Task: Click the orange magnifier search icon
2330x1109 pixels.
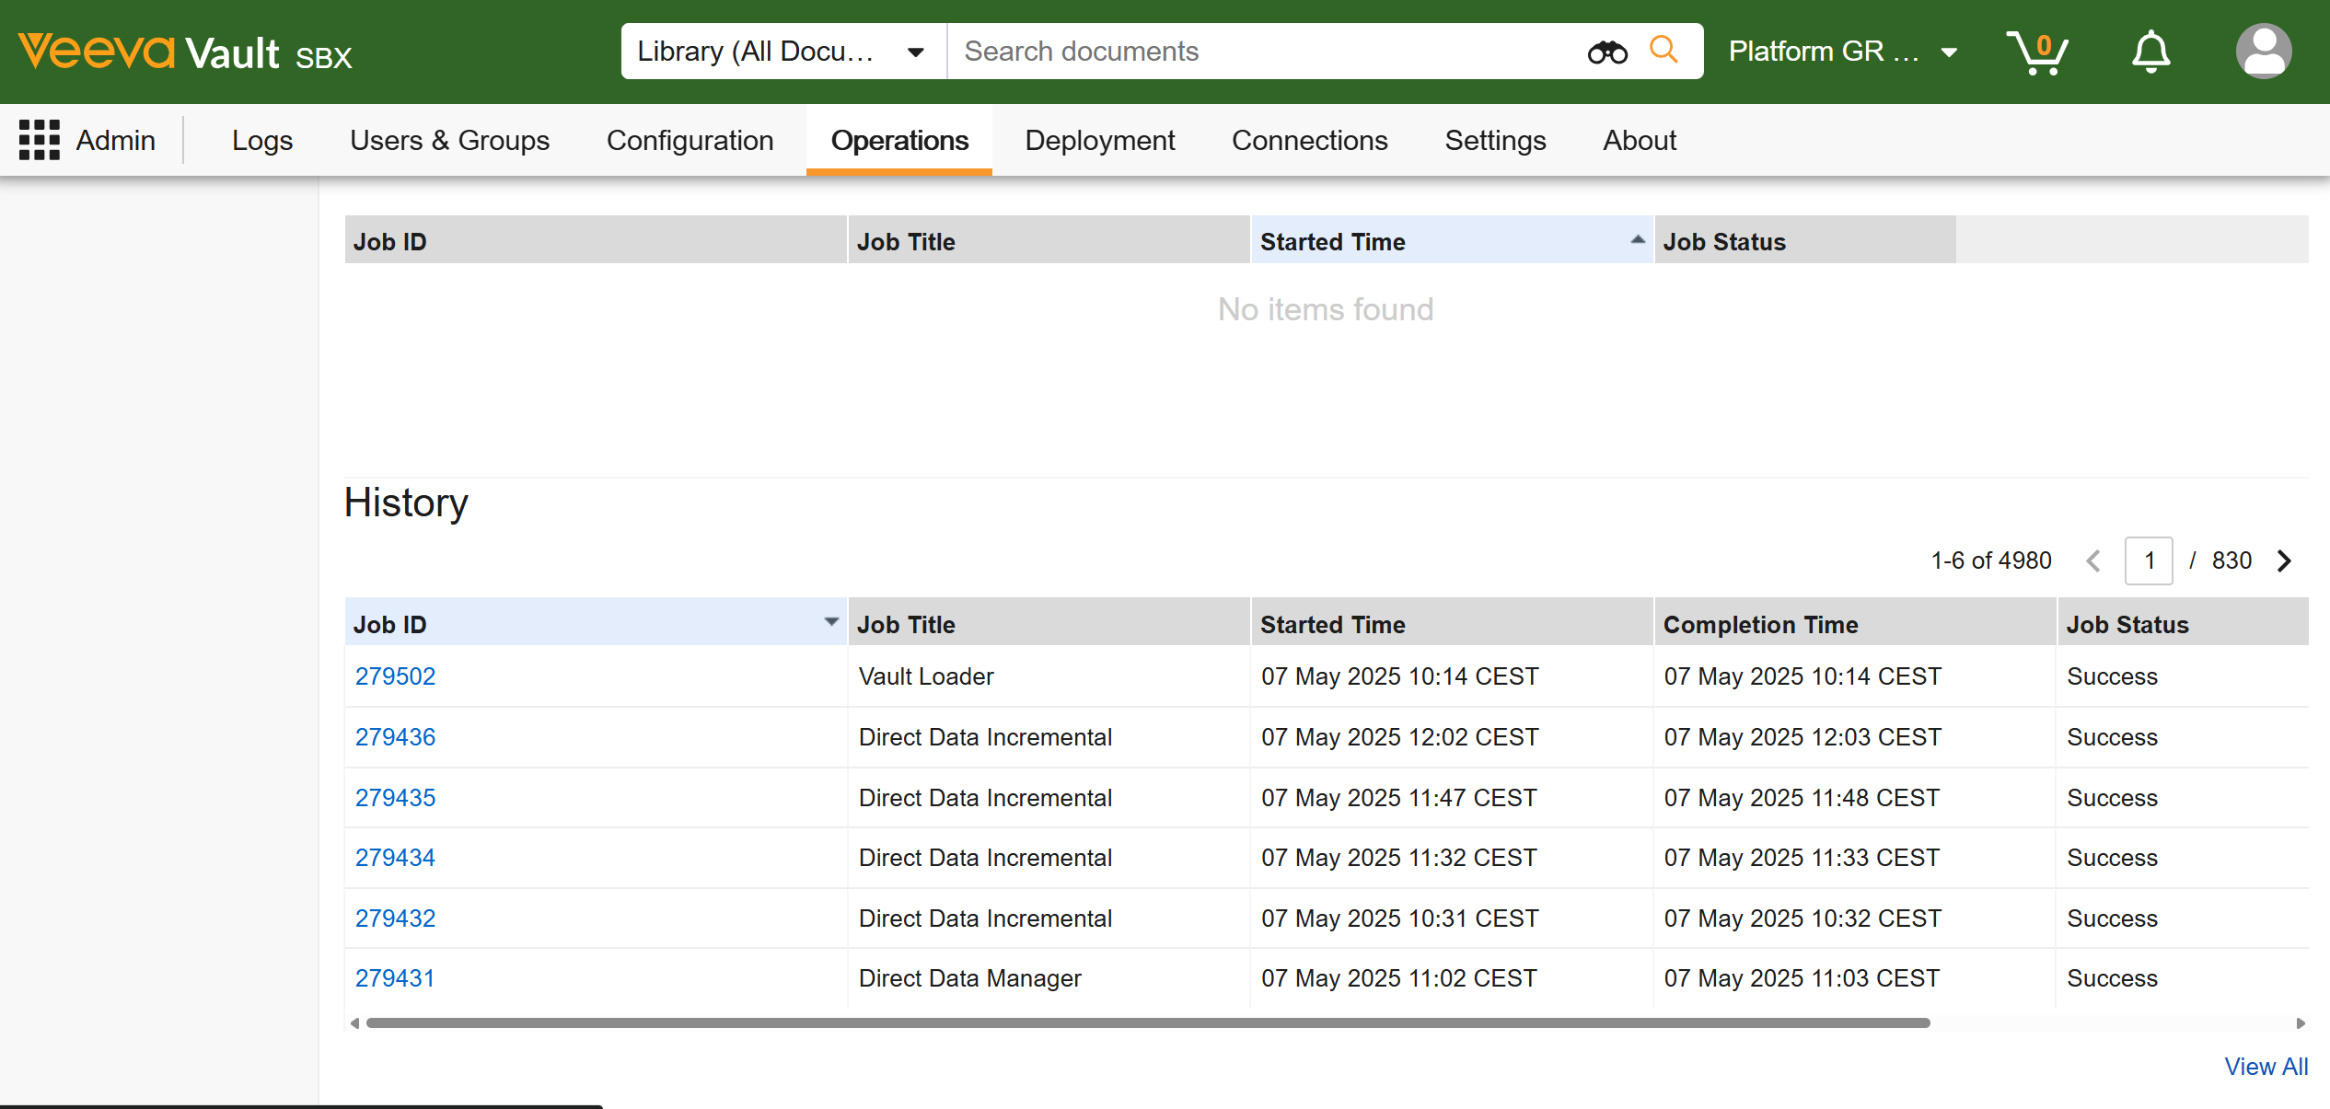Action: [x=1663, y=50]
